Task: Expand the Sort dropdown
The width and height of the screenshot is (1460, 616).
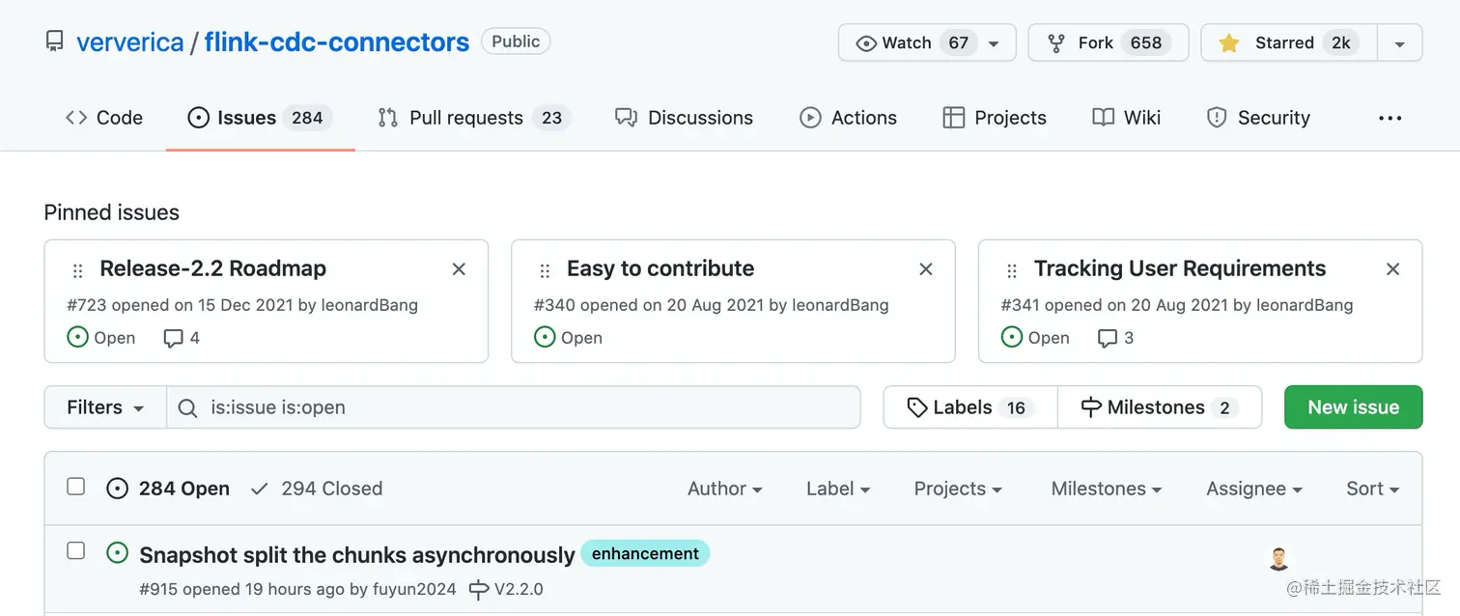Action: tap(1372, 489)
